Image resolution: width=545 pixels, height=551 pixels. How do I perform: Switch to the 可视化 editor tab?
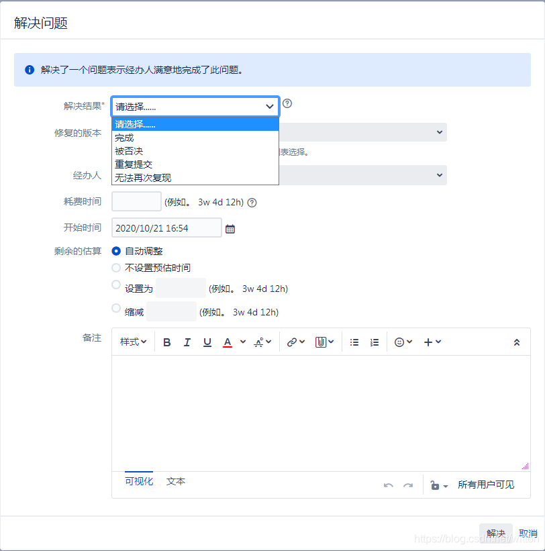pyautogui.click(x=138, y=481)
